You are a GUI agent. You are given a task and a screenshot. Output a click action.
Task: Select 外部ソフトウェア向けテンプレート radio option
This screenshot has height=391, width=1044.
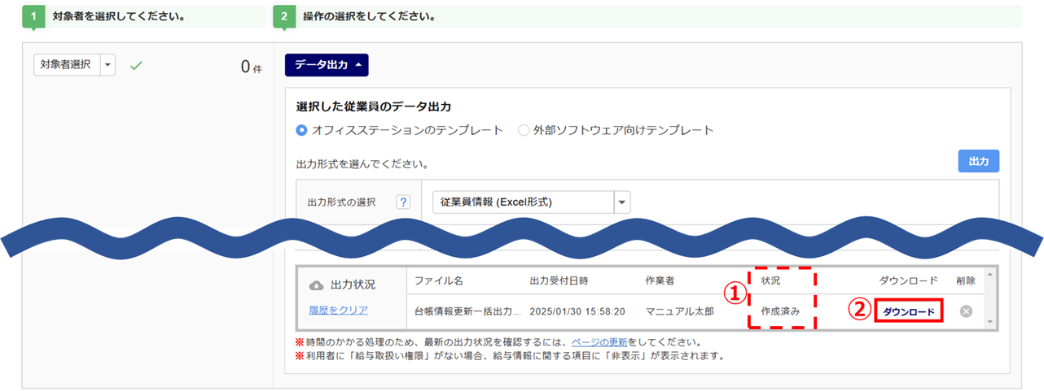524,130
